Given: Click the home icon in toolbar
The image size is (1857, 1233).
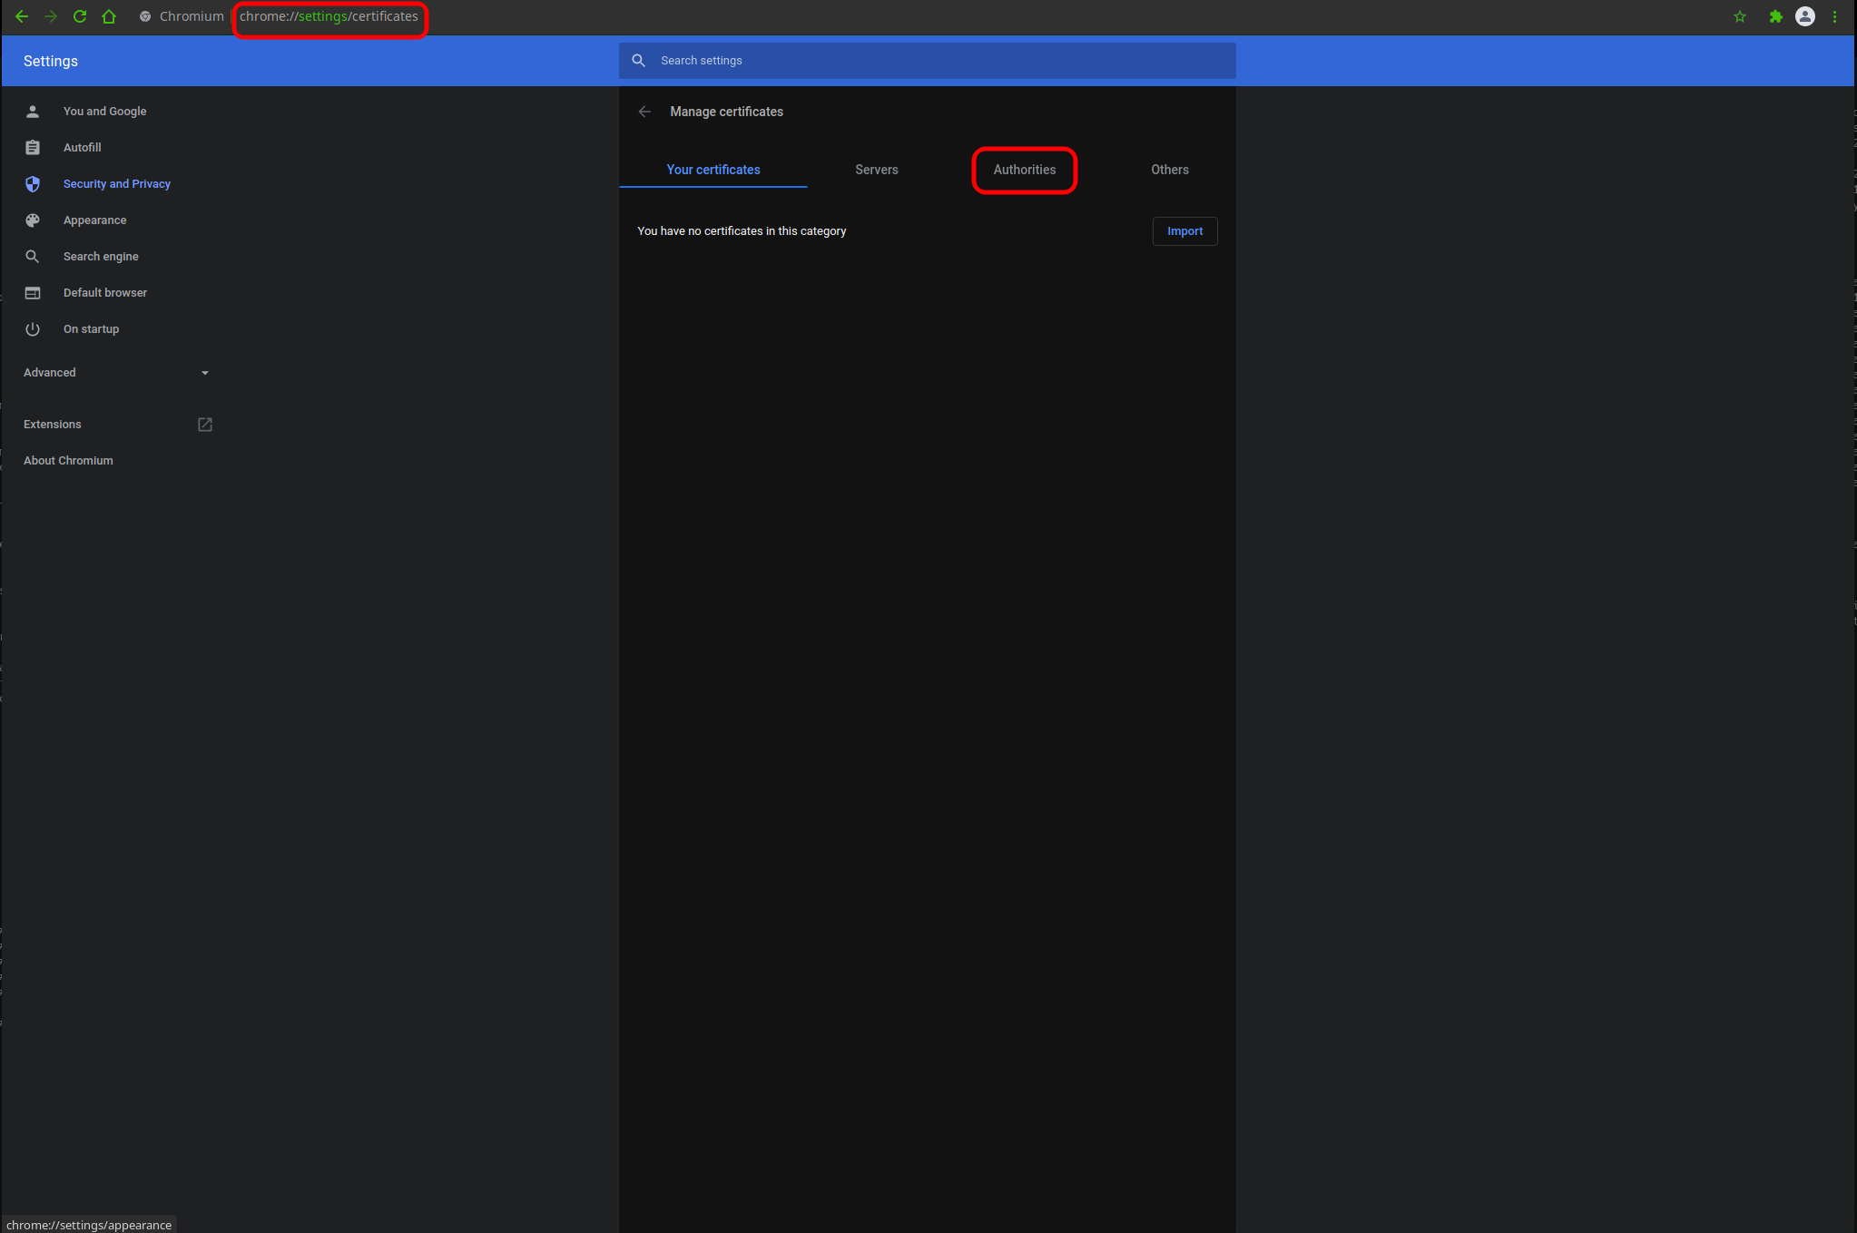Looking at the screenshot, I should [x=109, y=16].
